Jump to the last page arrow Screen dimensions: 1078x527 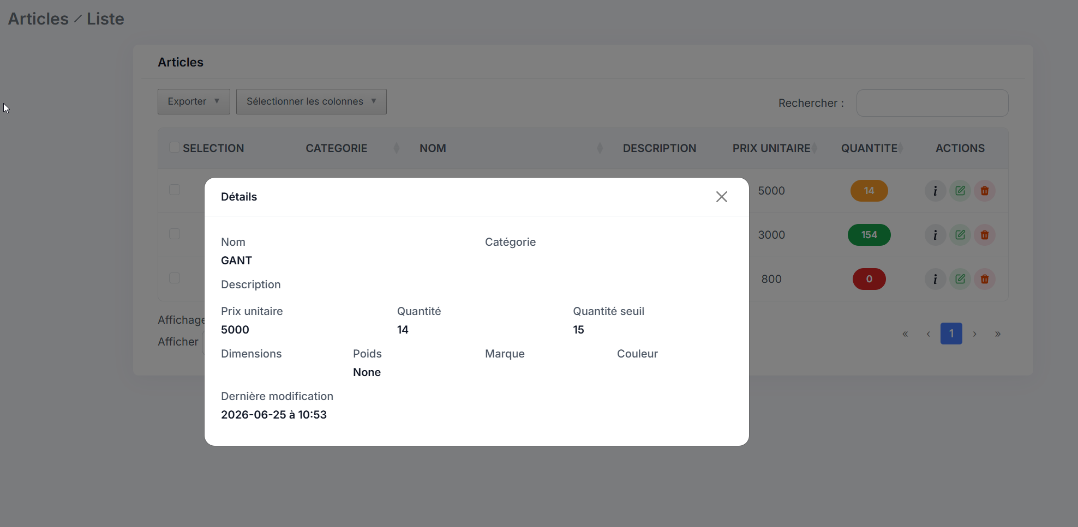pos(997,334)
